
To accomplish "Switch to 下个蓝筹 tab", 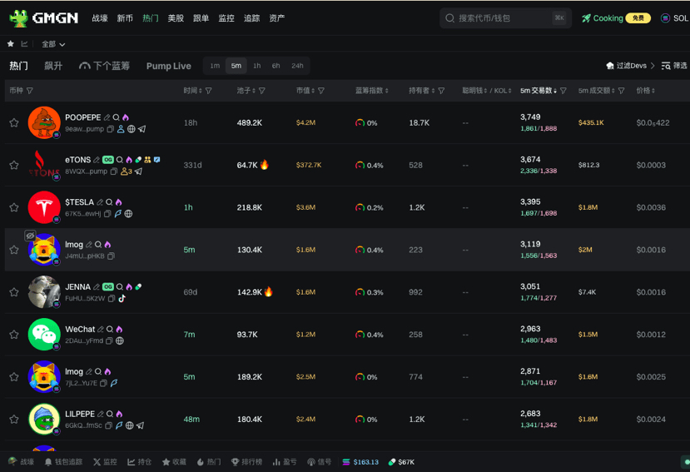I will pos(104,66).
